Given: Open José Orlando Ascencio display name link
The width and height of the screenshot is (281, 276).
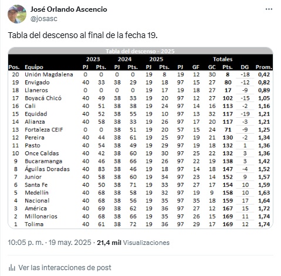Looking at the screenshot, I should 69,9.
